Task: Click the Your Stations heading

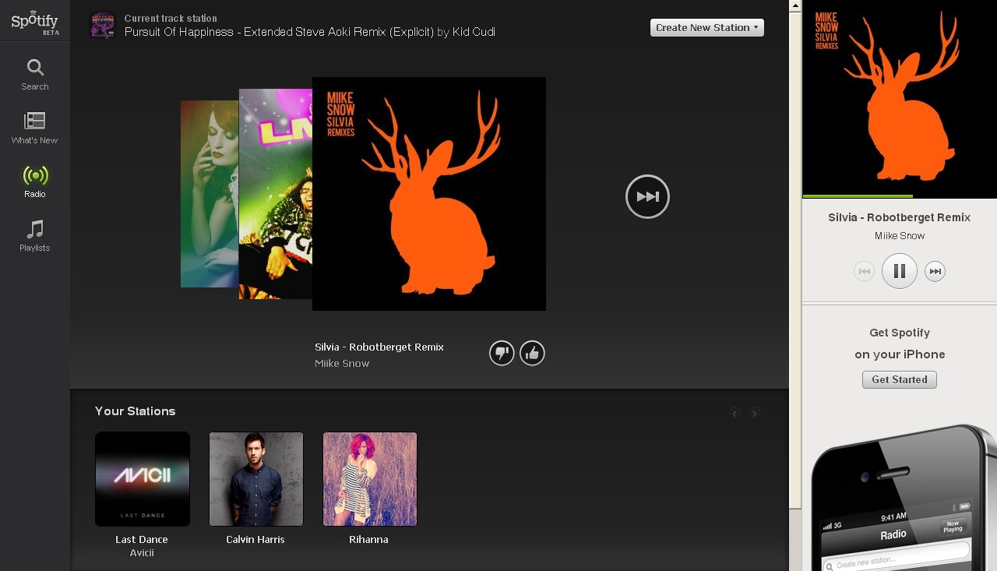Action: (136, 411)
